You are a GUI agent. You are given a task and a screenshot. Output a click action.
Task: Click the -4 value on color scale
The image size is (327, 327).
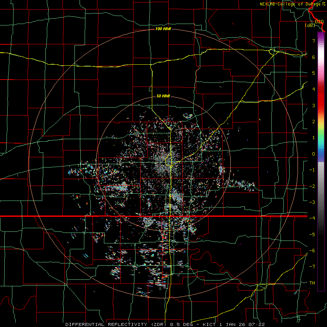312,218
